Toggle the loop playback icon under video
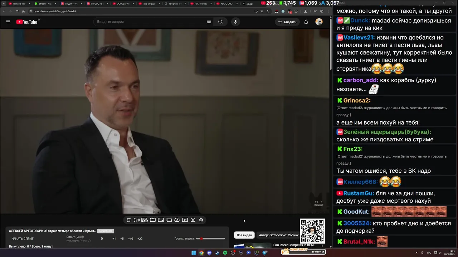The width and height of the screenshot is (458, 257). (x=128, y=220)
